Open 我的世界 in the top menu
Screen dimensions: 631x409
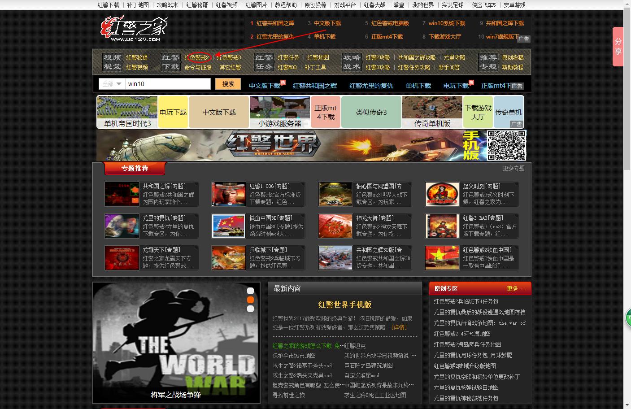423,5
